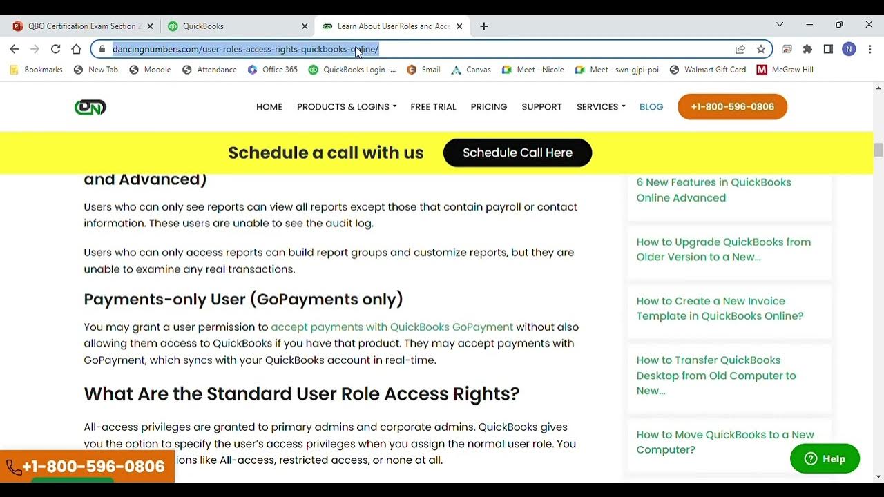Open the BLOG page
The height and width of the screenshot is (497, 884).
click(651, 107)
